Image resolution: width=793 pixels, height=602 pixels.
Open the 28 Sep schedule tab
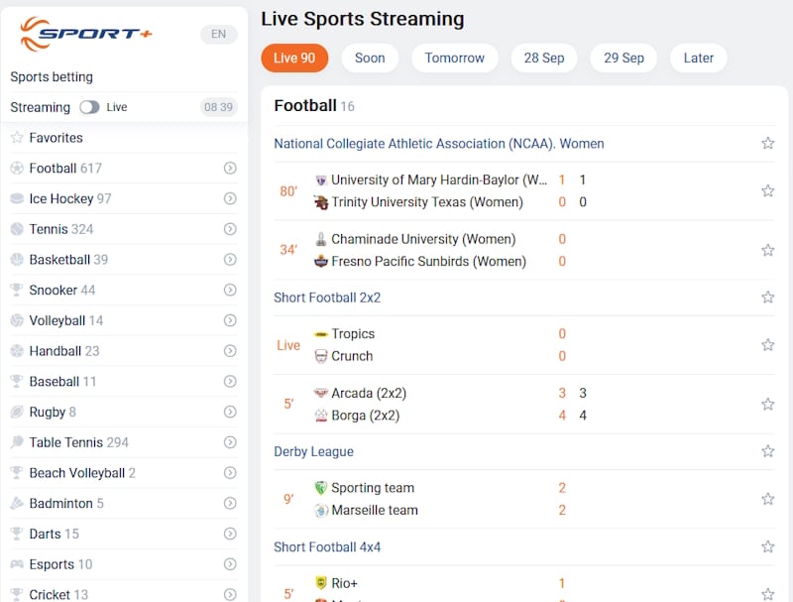[x=543, y=58]
